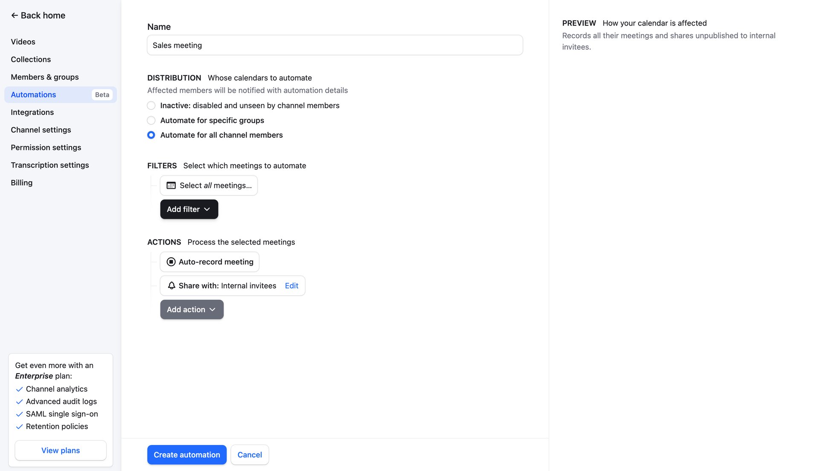Expand the Select all meetings picker
The image size is (819, 471).
[209, 185]
